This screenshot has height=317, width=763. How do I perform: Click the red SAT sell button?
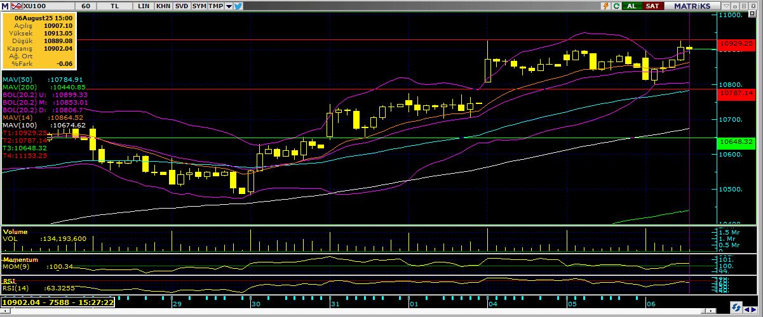[x=652, y=6]
